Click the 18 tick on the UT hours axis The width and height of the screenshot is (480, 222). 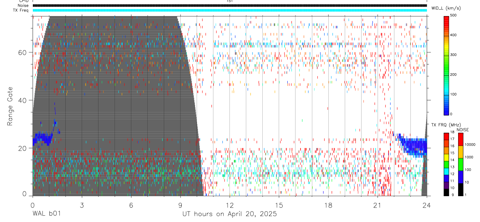328,205
